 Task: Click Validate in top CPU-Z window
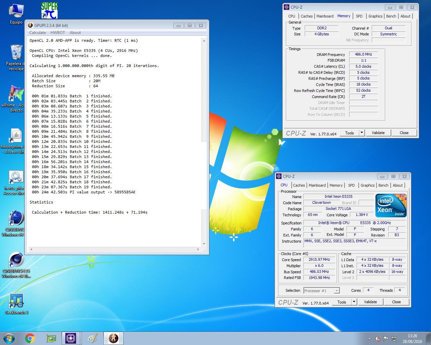(x=378, y=133)
